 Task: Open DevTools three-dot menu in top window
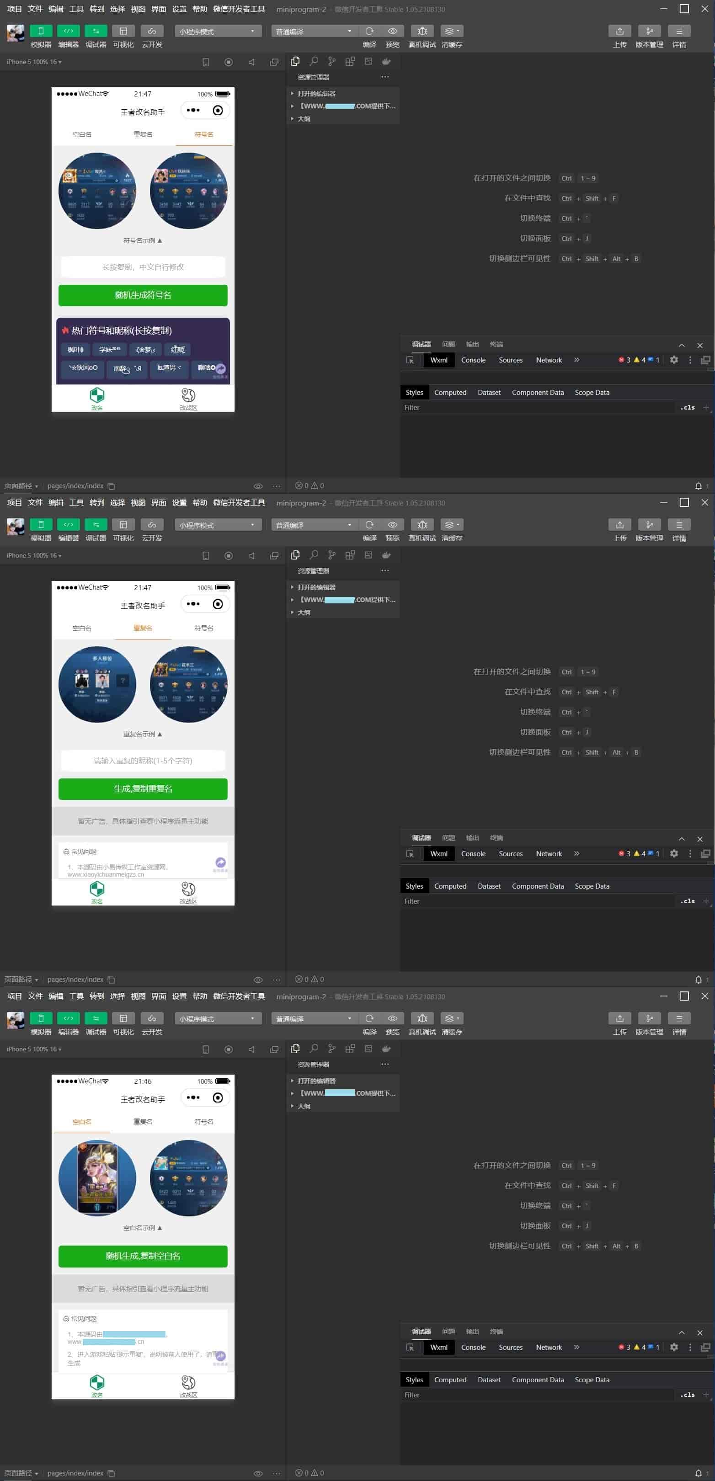click(690, 360)
